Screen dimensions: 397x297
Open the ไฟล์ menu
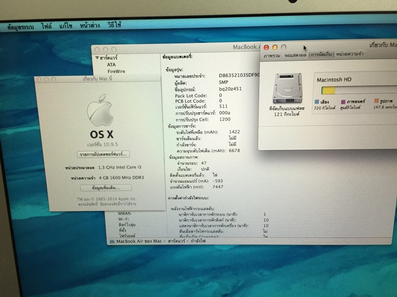pyautogui.click(x=47, y=26)
